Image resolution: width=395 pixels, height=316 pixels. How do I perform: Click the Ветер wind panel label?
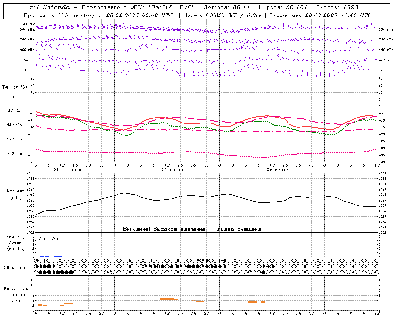click(28, 23)
